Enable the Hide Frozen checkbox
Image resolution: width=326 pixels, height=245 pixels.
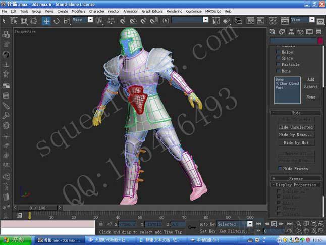280,168
